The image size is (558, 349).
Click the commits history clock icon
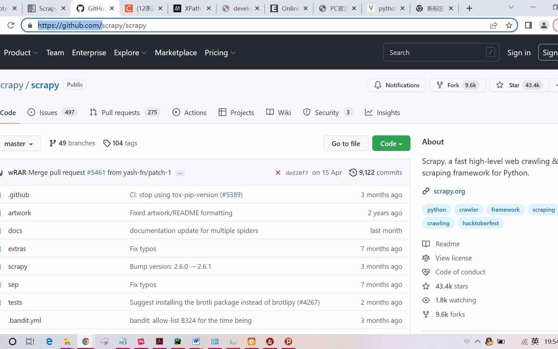tap(353, 173)
